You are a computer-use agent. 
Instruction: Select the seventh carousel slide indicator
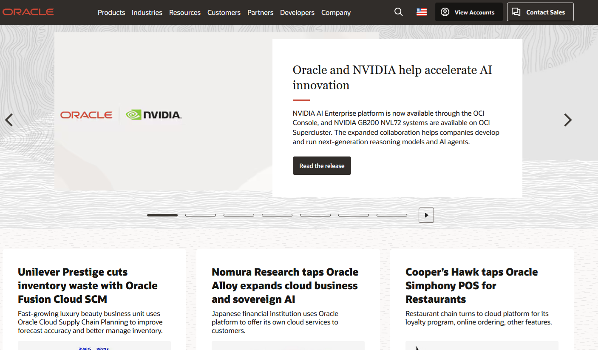point(392,215)
